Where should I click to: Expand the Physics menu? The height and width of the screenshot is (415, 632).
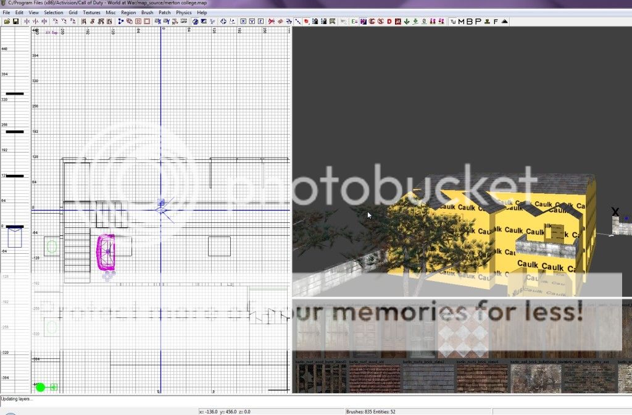[183, 12]
